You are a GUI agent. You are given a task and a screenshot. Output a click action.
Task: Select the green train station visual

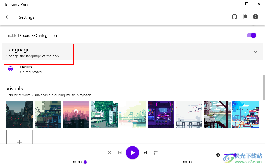coord(104,115)
